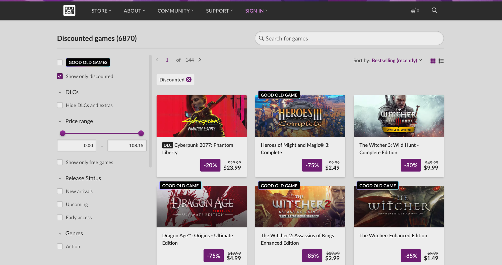
Task: Click the GOG.com logo
Action: click(x=69, y=11)
